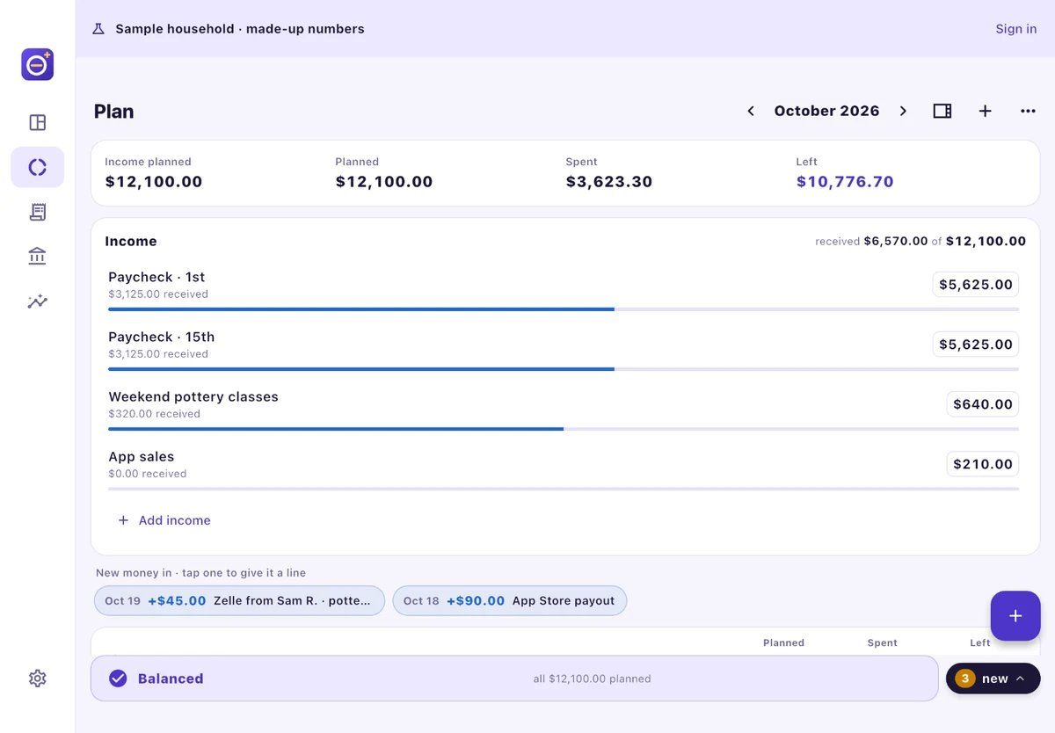Click Weekend pottery classes progress bar
1055x733 pixels.
tap(564, 429)
